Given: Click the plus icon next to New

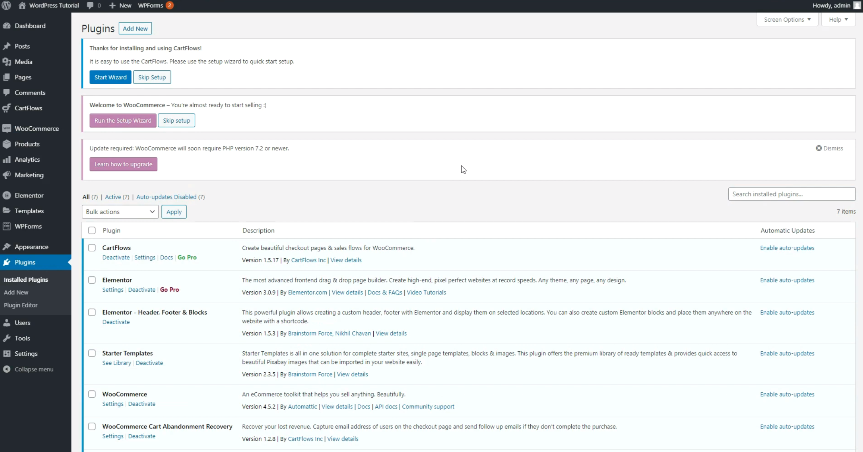Looking at the screenshot, I should tap(112, 6).
